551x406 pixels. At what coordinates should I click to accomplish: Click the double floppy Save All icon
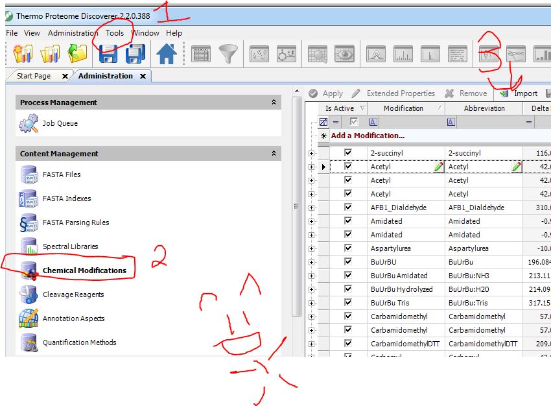[x=135, y=54]
